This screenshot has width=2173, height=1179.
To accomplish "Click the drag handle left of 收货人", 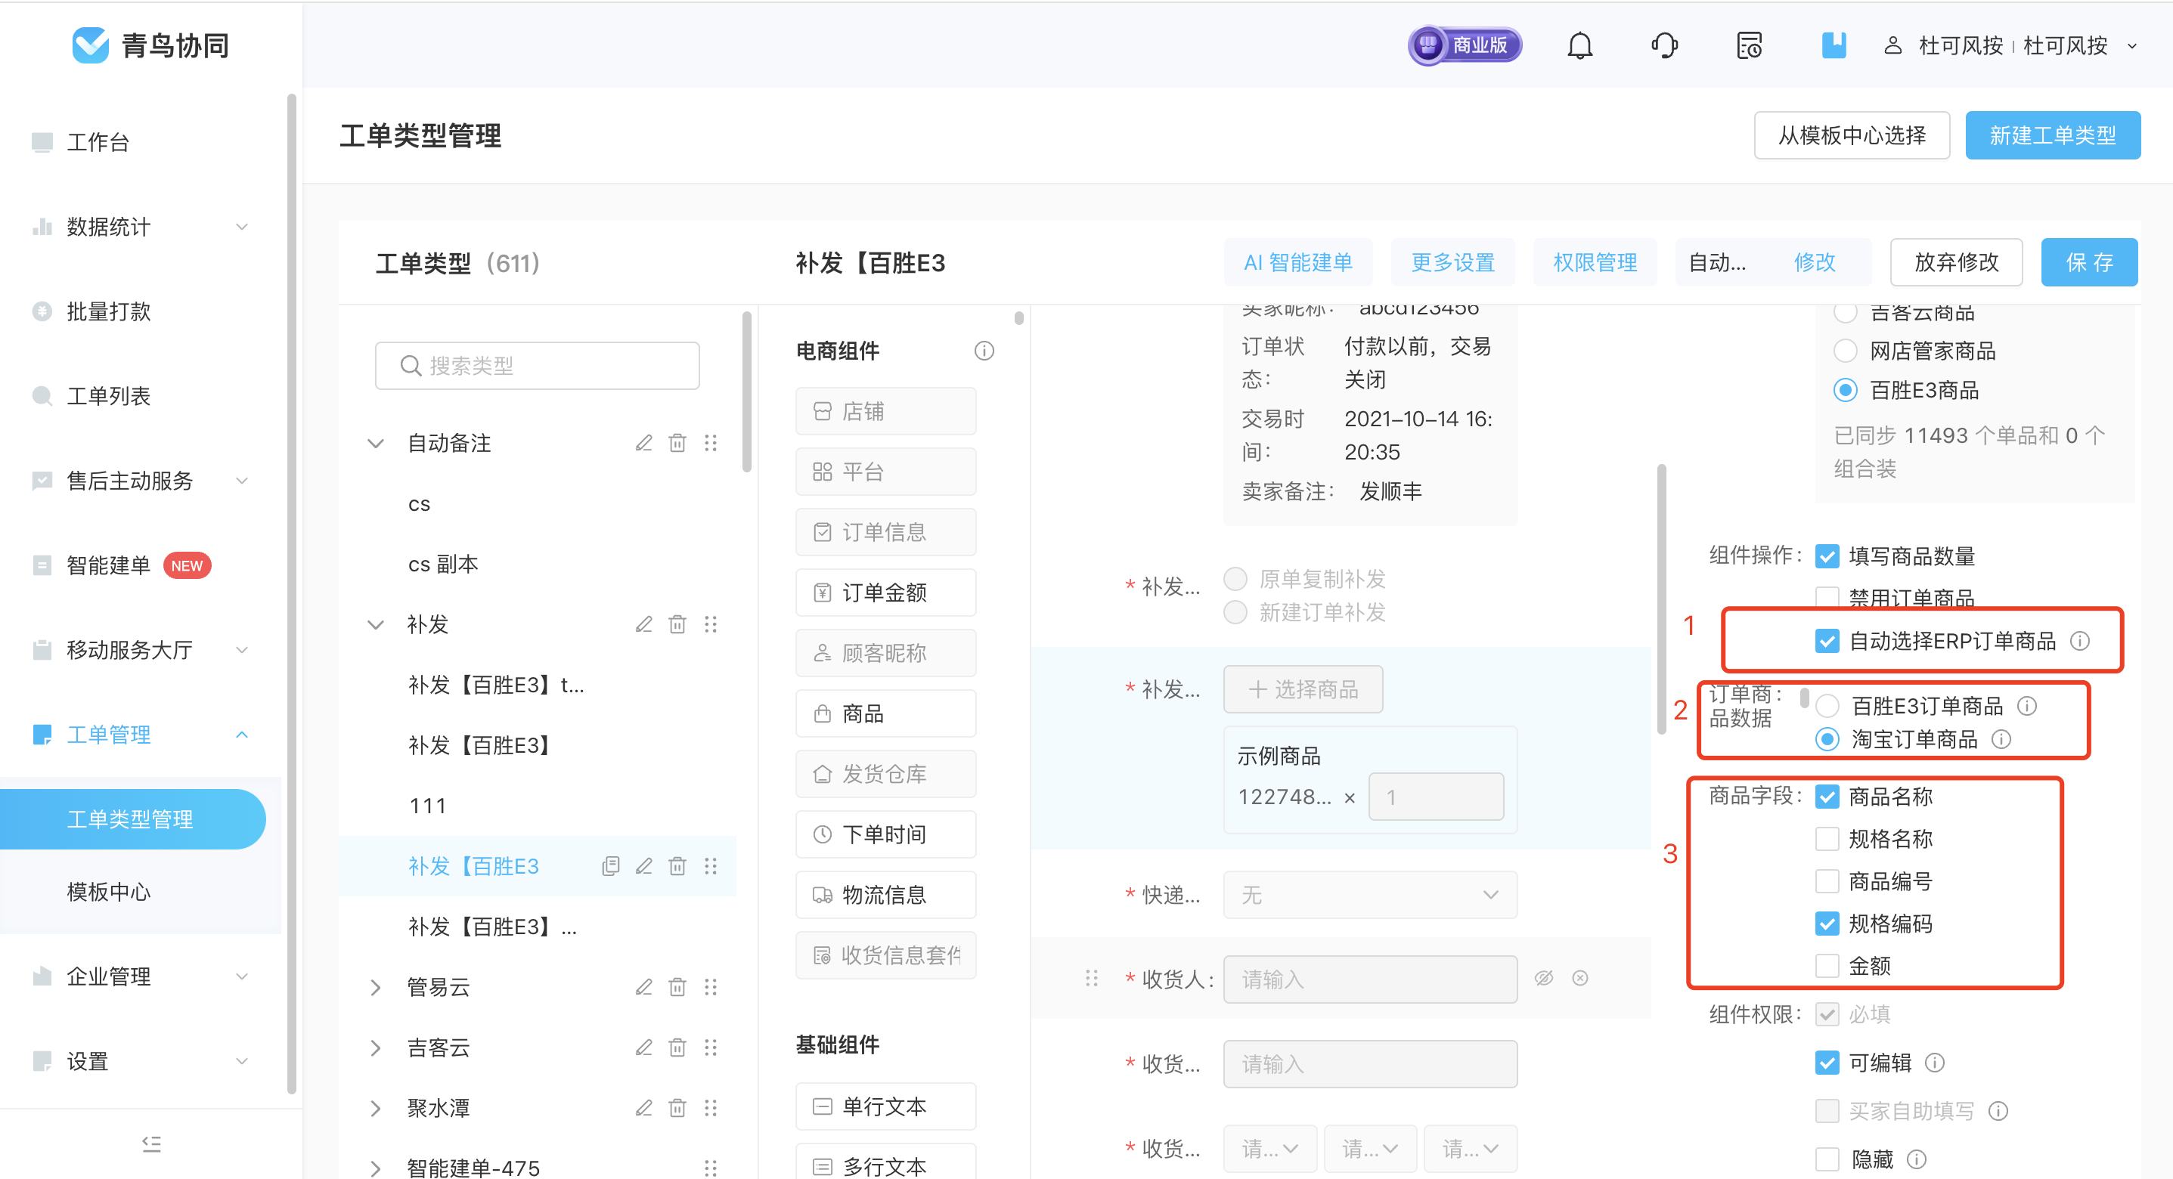I will pos(1092,978).
